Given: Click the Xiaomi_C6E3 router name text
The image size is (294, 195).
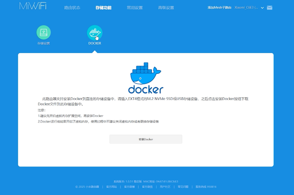Looking at the screenshot, I should point(246,7).
